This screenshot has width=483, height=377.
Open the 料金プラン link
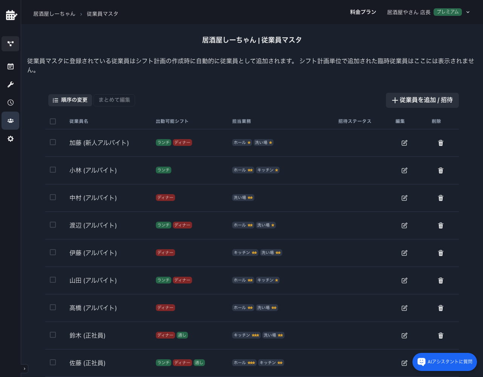pos(363,12)
